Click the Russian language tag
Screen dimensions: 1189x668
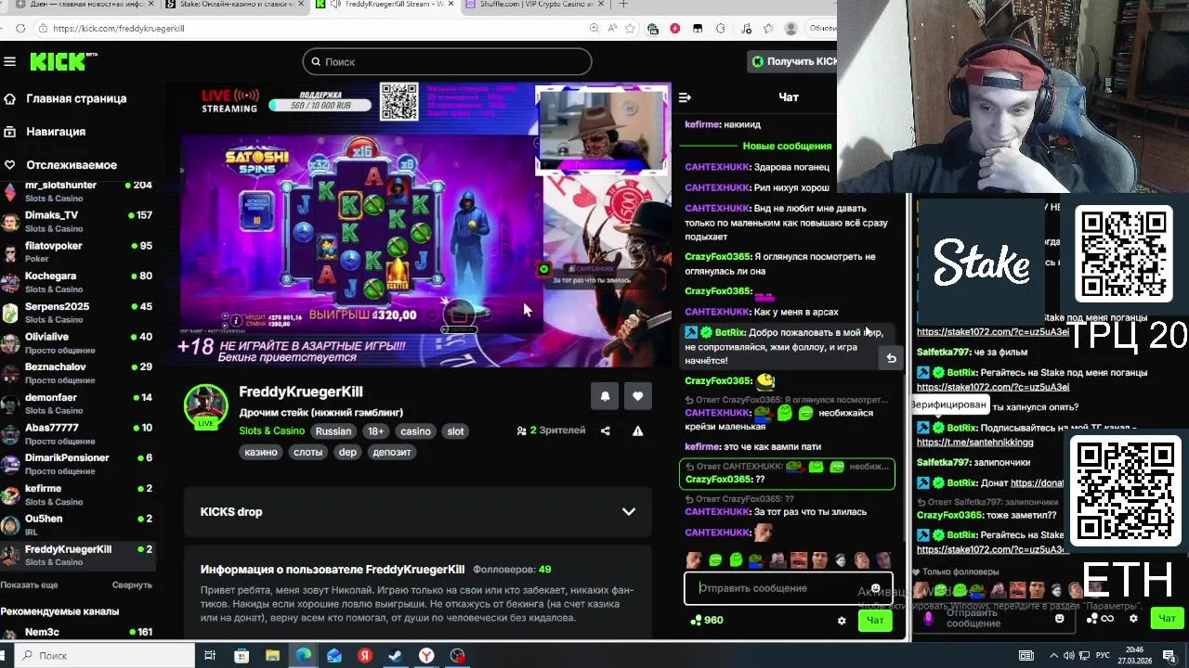point(333,430)
